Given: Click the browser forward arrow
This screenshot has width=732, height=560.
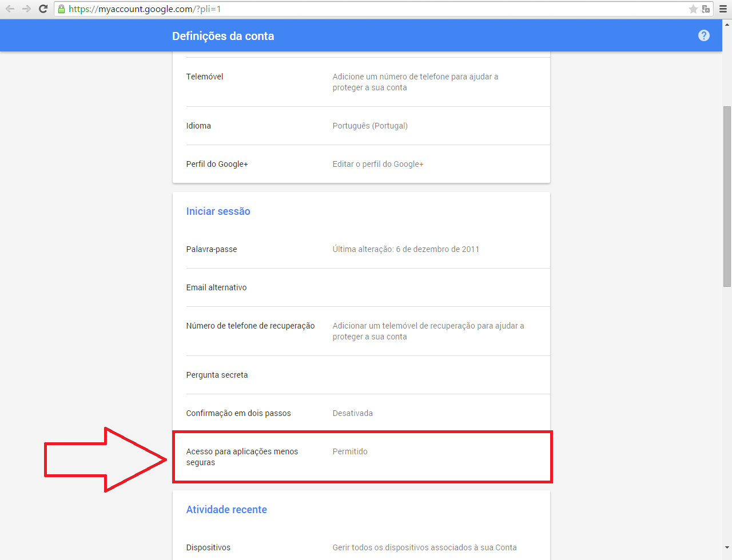Looking at the screenshot, I should 26,9.
